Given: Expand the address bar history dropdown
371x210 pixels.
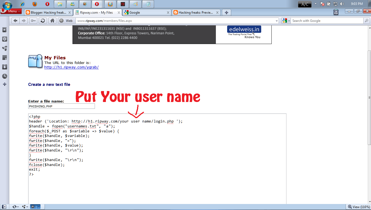Looking at the screenshot, I should click(277, 21).
